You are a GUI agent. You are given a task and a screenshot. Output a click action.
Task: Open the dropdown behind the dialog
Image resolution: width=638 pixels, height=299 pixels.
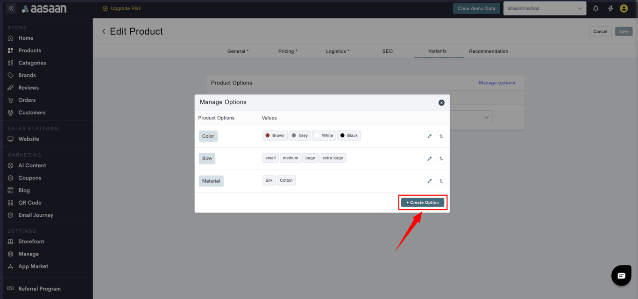(486, 117)
